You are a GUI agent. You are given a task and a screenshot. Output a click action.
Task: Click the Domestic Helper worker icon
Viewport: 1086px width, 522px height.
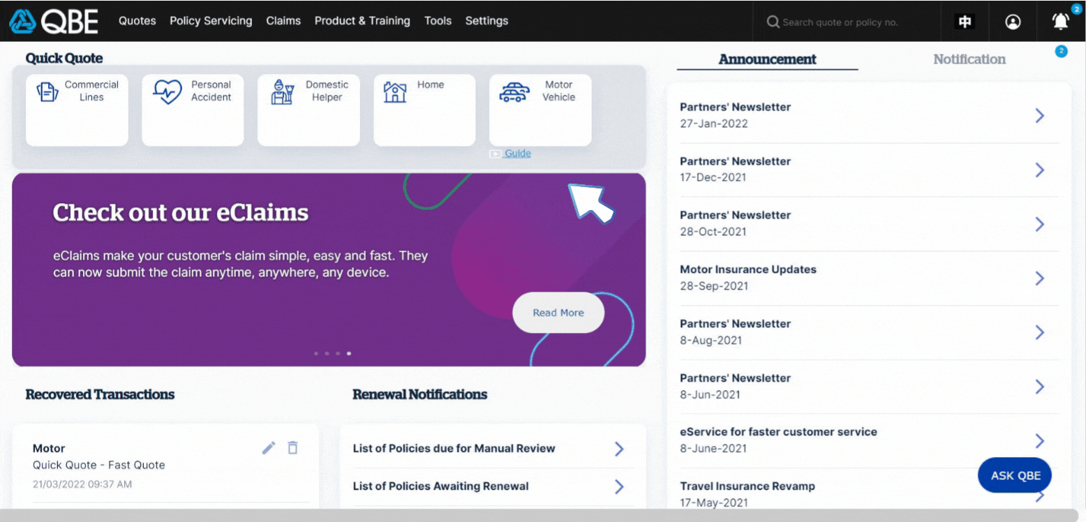pos(282,91)
